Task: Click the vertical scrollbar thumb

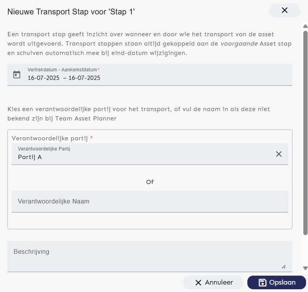Action: tap(305, 133)
